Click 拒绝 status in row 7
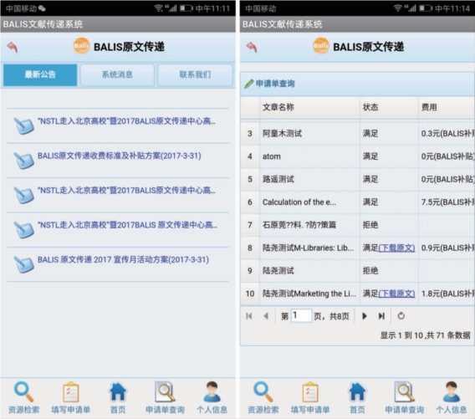Screen dimensions: 475x419 [370, 225]
